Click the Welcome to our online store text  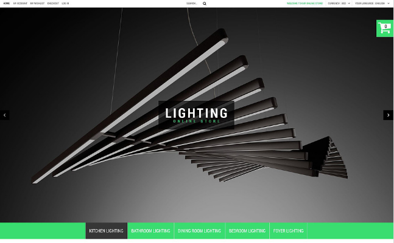coord(305,4)
